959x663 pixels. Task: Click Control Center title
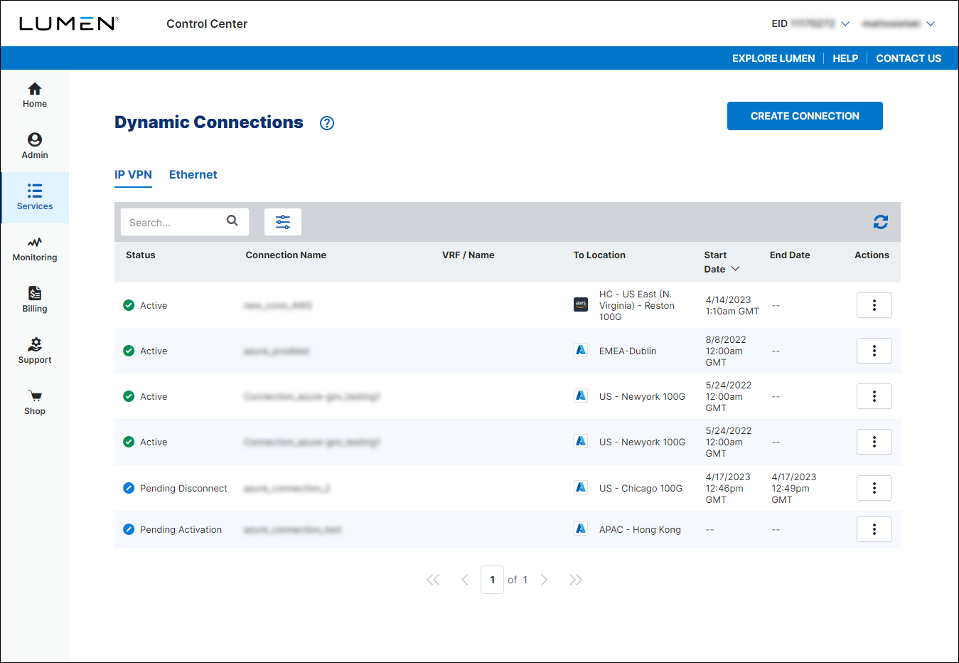tap(207, 23)
